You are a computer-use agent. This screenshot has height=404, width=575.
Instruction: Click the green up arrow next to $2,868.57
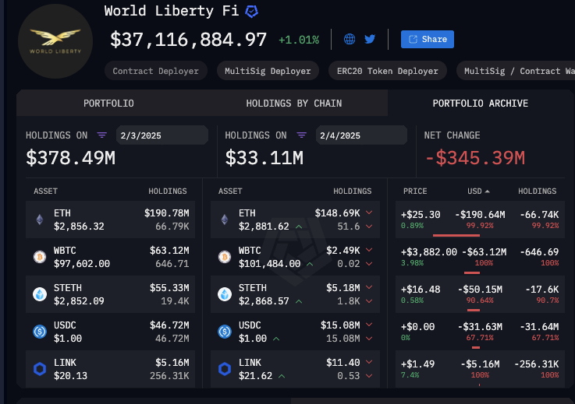(x=299, y=301)
